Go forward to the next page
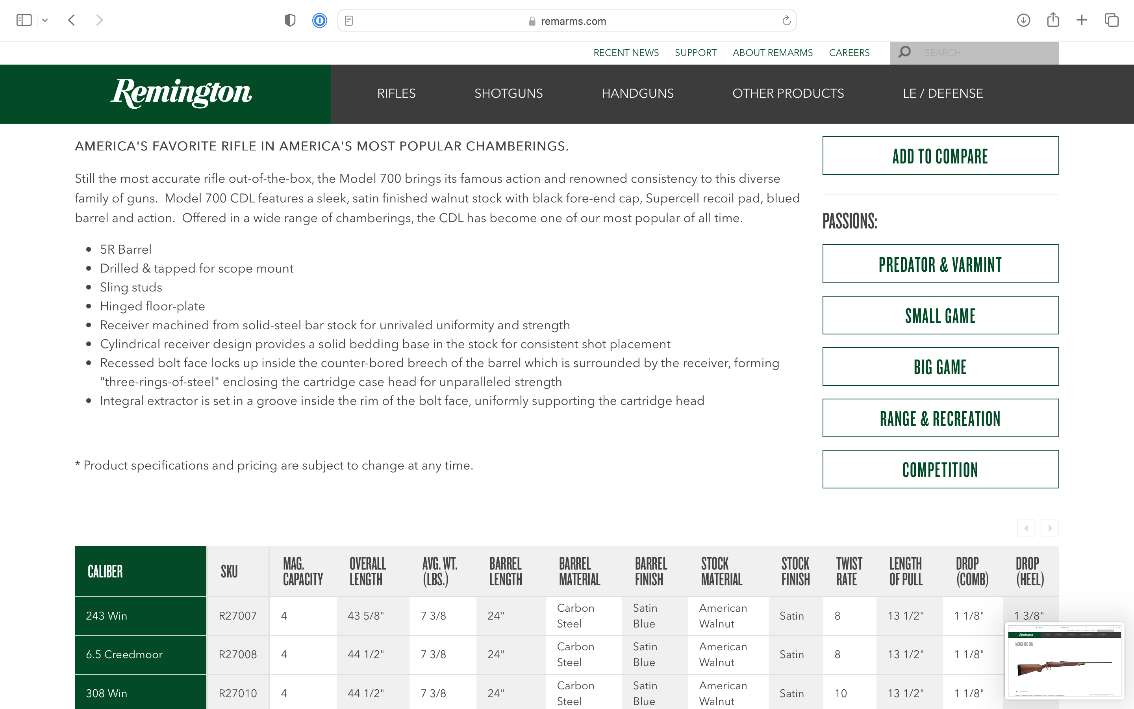This screenshot has width=1134, height=709. pos(99,20)
